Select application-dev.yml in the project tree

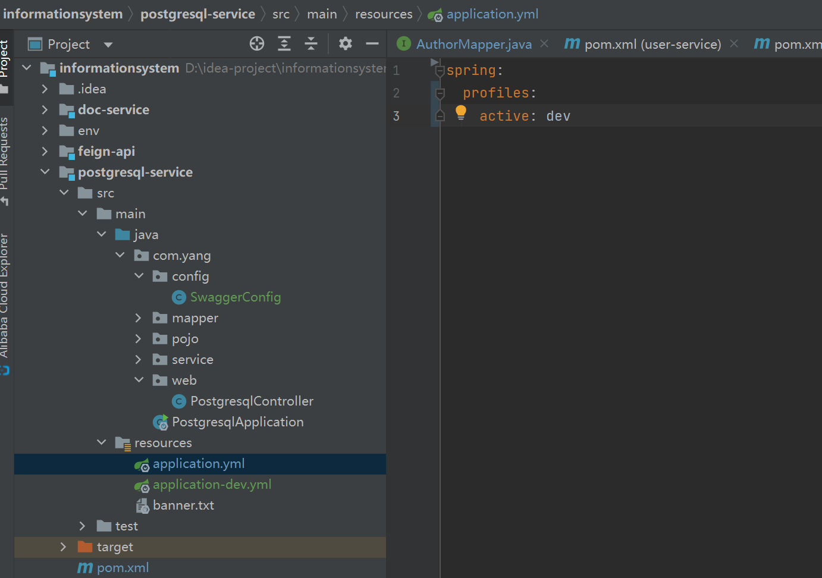click(212, 485)
